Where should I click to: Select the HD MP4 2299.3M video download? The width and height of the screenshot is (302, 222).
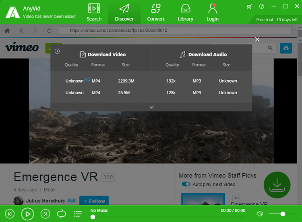(101, 81)
